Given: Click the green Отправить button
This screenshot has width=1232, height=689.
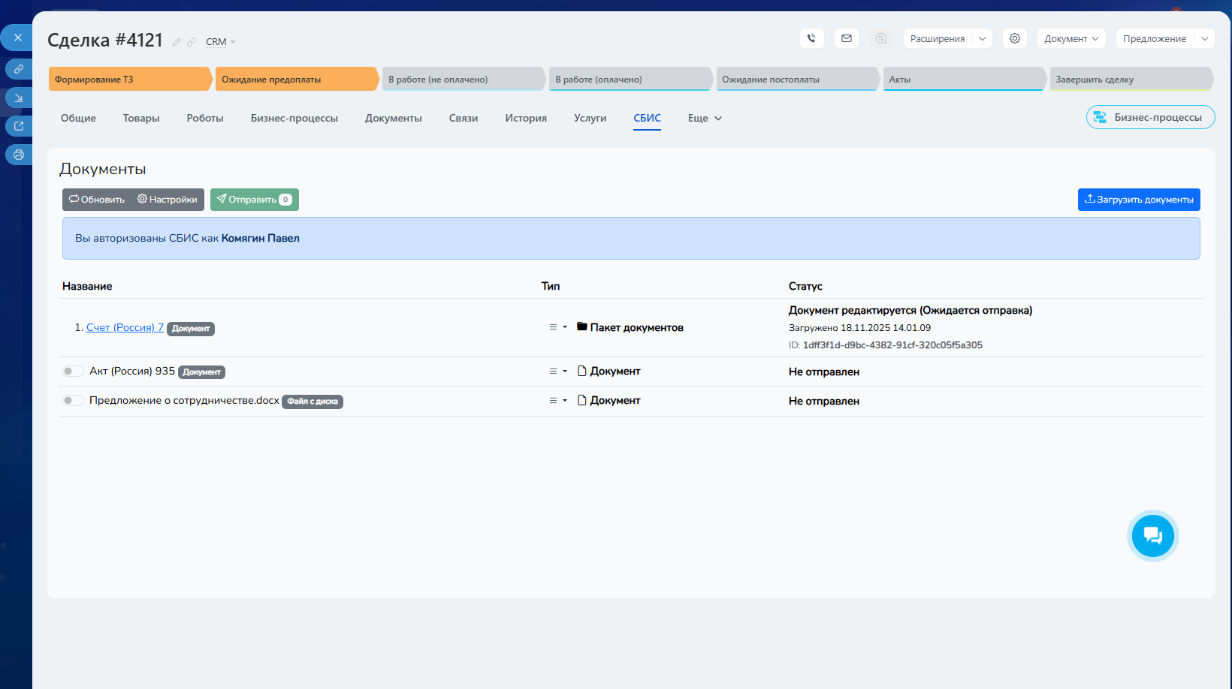Looking at the screenshot, I should point(255,200).
